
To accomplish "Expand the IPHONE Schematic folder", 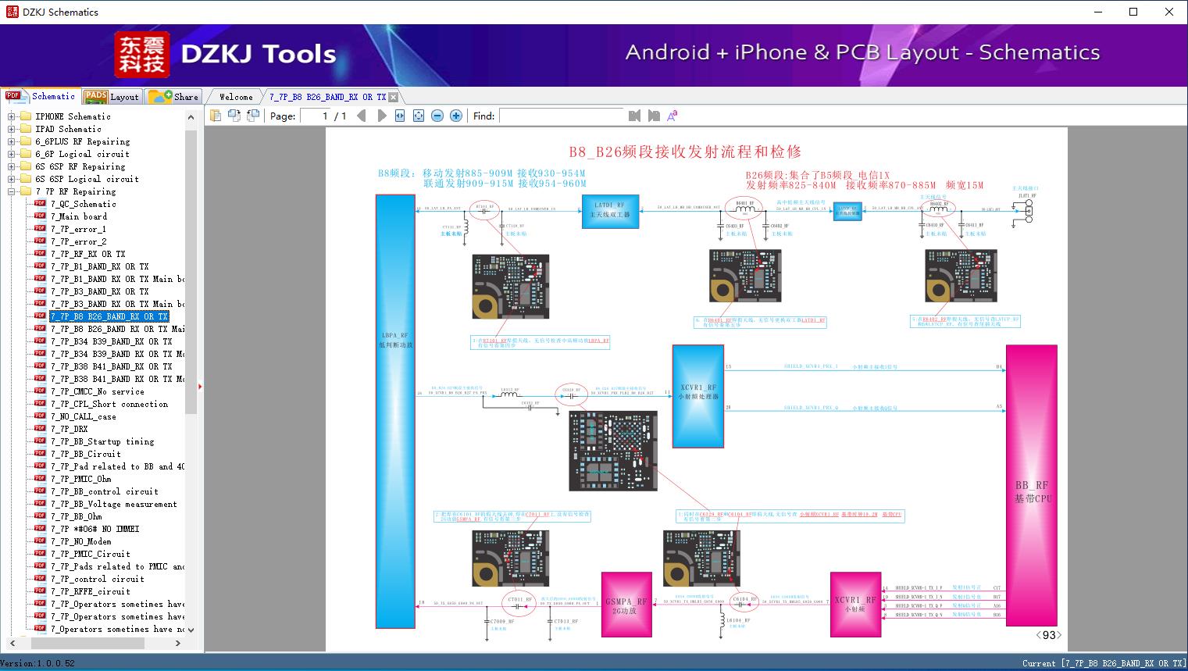I will (12, 116).
